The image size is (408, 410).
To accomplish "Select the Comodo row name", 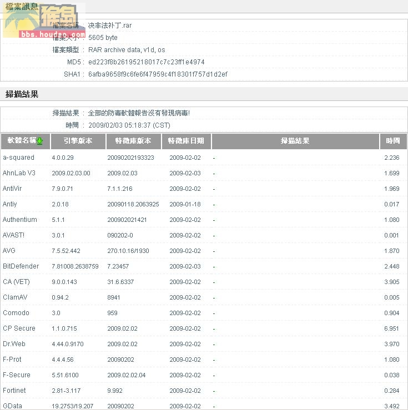I will pos(16,313).
